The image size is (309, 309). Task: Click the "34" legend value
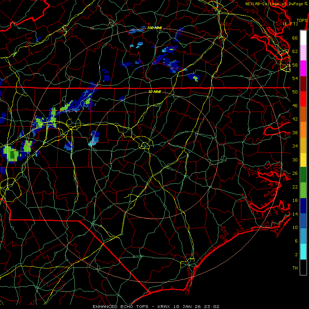click(x=295, y=146)
